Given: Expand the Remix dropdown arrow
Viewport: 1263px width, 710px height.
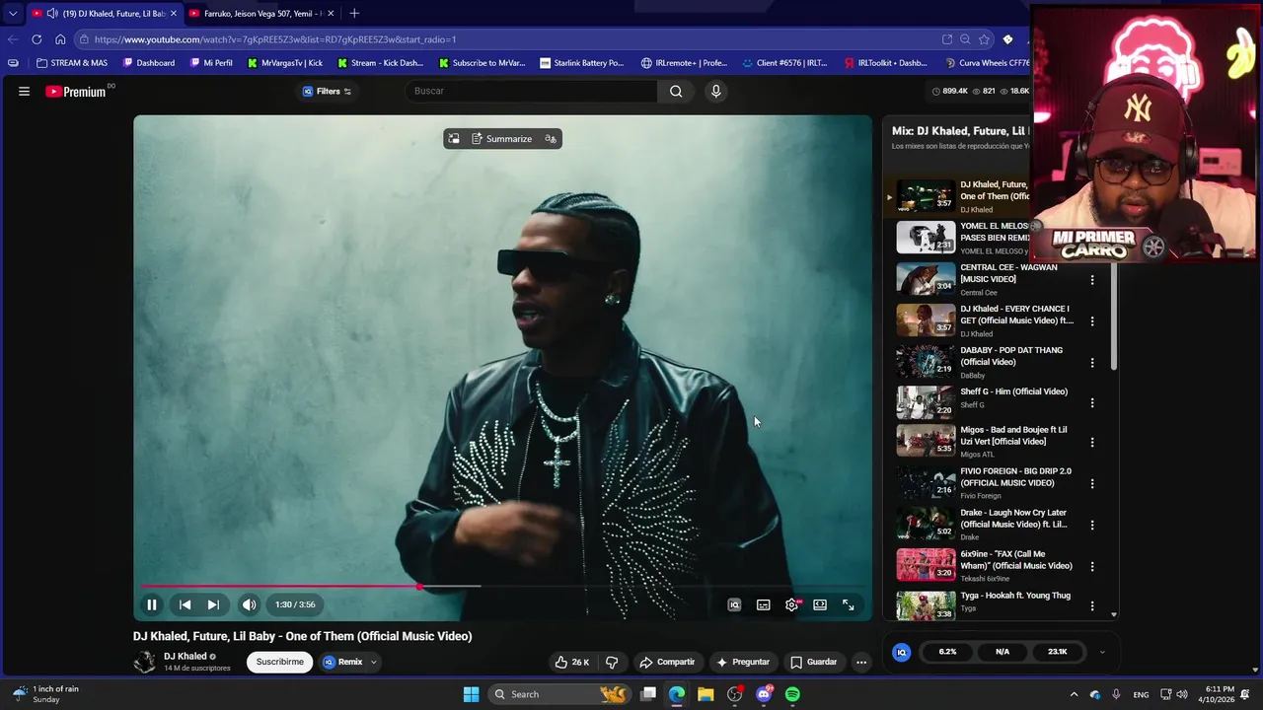Looking at the screenshot, I should tap(373, 662).
